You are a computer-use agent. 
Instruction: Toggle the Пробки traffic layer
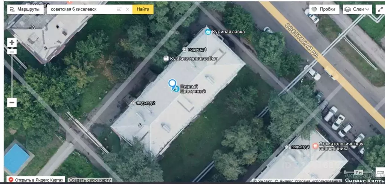(x=324, y=9)
